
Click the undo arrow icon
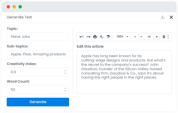coord(81,37)
